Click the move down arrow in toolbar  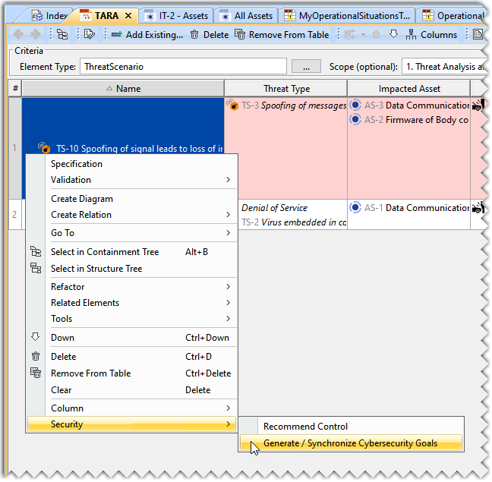pos(393,34)
